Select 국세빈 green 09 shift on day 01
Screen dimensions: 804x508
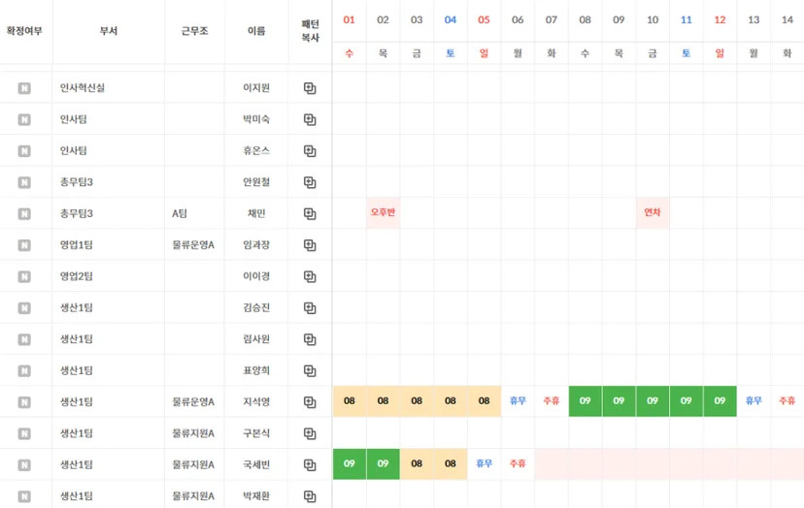click(x=350, y=464)
